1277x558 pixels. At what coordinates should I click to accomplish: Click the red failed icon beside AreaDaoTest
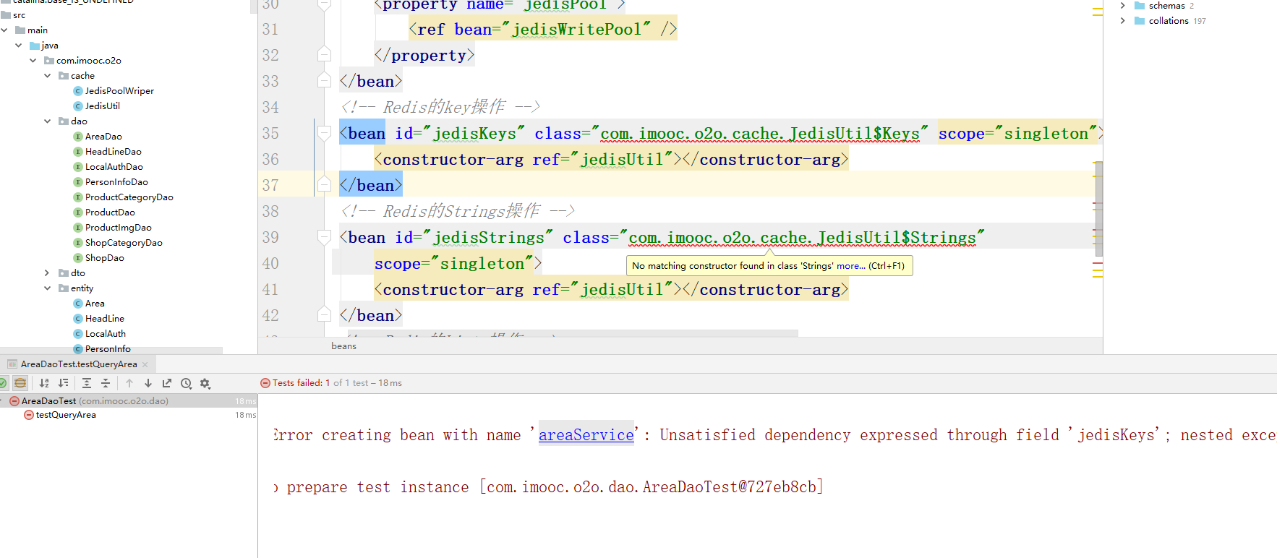(x=14, y=400)
